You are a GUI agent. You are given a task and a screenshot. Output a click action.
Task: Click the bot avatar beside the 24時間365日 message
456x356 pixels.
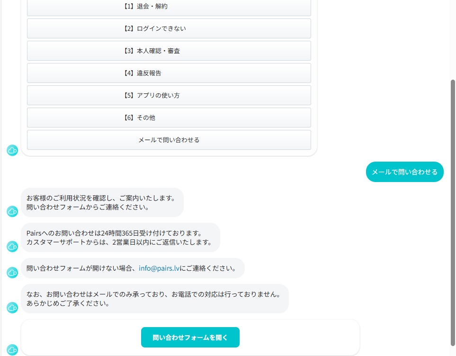(12, 246)
